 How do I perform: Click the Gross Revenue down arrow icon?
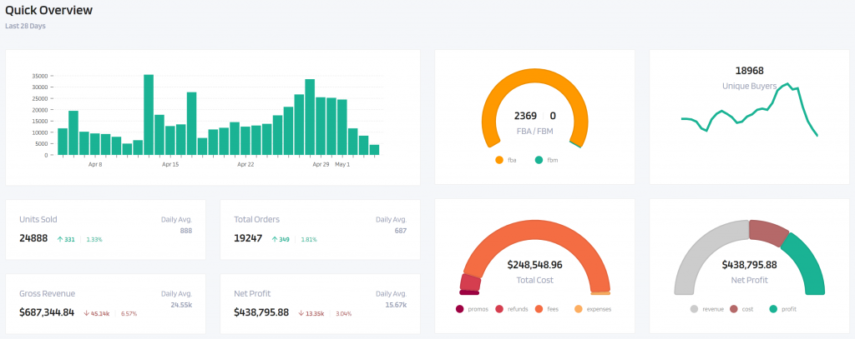pyautogui.click(x=87, y=313)
